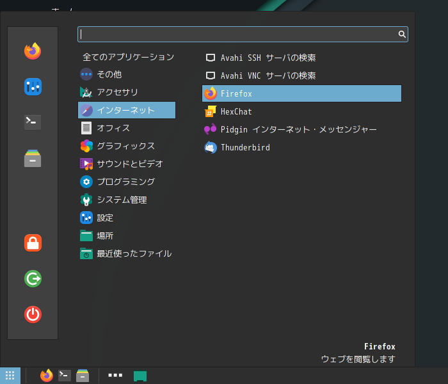
Task: Launch Pidgin インターネット・メッセンジャー
Action: tap(301, 129)
